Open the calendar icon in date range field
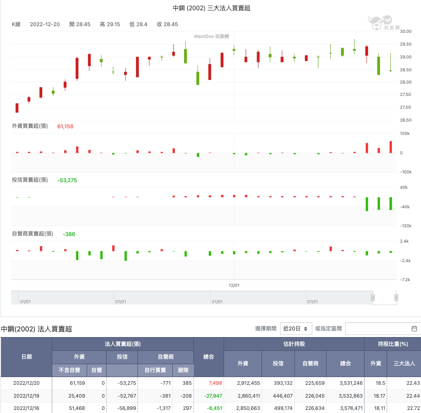 pyautogui.click(x=414, y=329)
